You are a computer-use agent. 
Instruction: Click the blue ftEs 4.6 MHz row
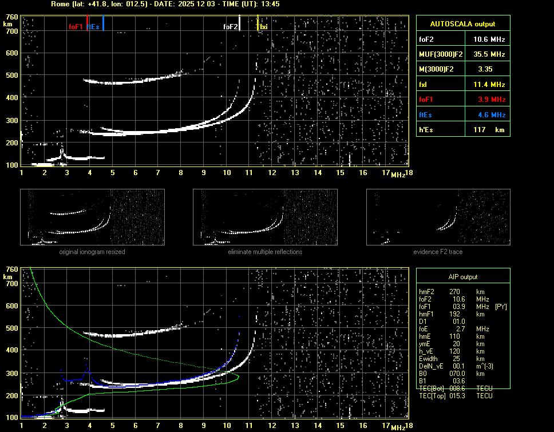462,114
